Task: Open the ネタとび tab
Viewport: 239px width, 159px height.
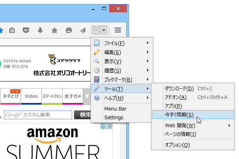Action: pyautogui.click(x=10, y=96)
